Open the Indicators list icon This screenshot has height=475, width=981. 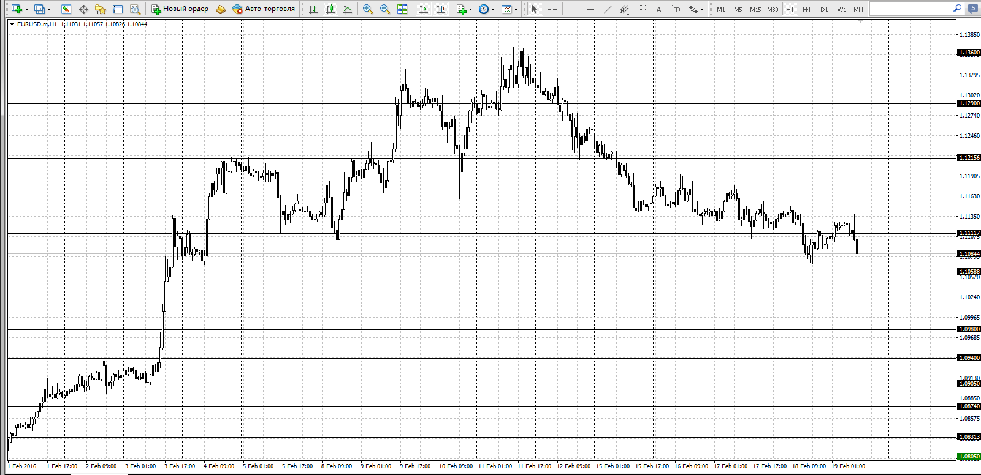pos(462,9)
